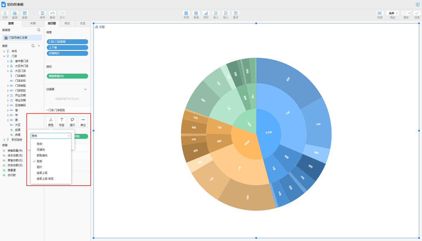
Task: Expand the 年月 dimension tree node
Action: 5,51
